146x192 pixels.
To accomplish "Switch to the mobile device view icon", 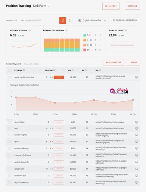I will (70, 20).
